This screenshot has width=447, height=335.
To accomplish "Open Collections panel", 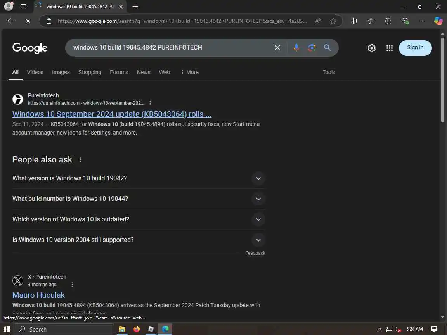I will [x=388, y=21].
